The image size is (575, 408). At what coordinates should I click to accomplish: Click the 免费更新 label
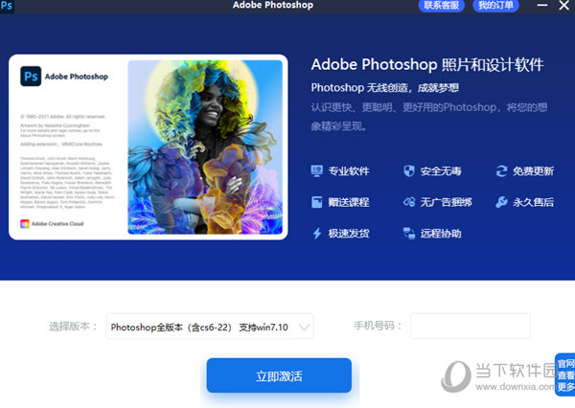click(533, 170)
